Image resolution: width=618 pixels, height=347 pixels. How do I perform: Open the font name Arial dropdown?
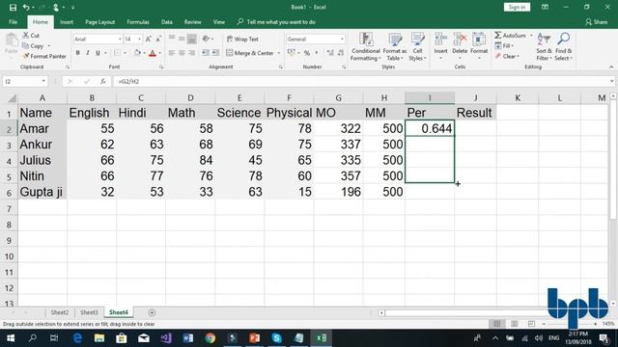point(120,39)
